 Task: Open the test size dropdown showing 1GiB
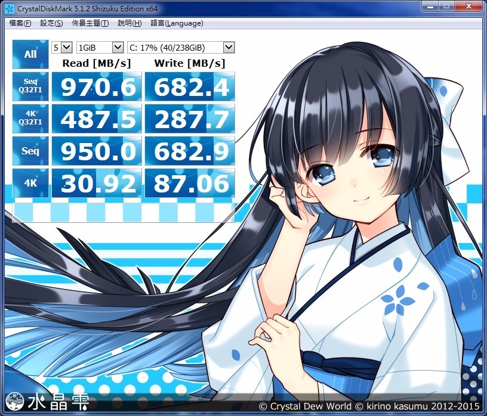(x=100, y=48)
